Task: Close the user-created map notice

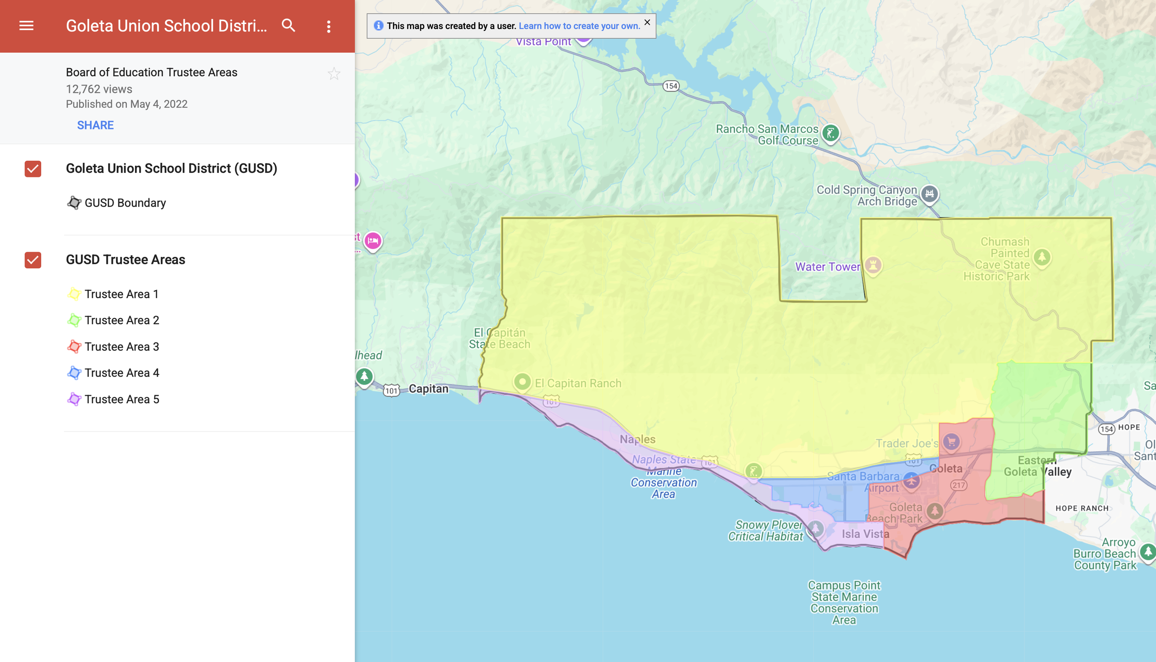Action: (647, 22)
